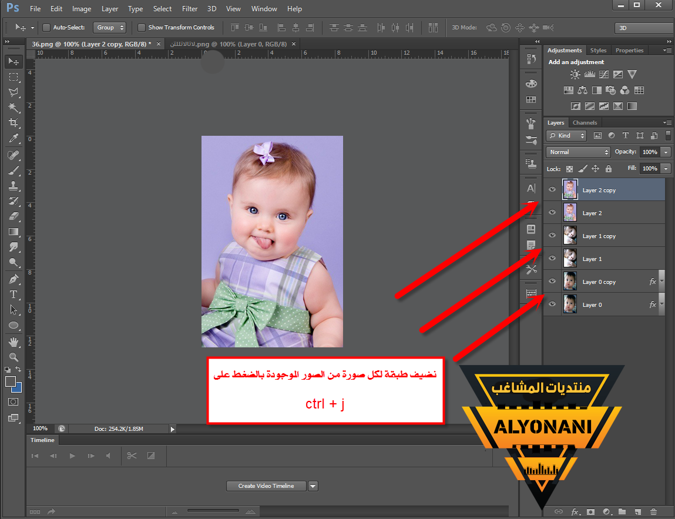Select the Magic Wand tool
Viewport: 675px width, 519px height.
(14, 108)
